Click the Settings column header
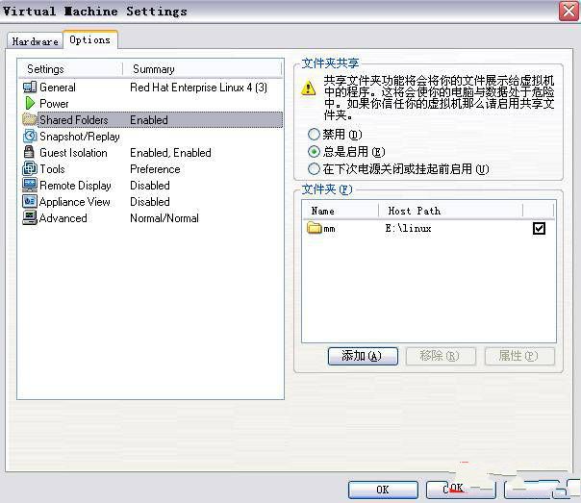Screen dimensions: 581x503 pyautogui.click(x=70, y=69)
